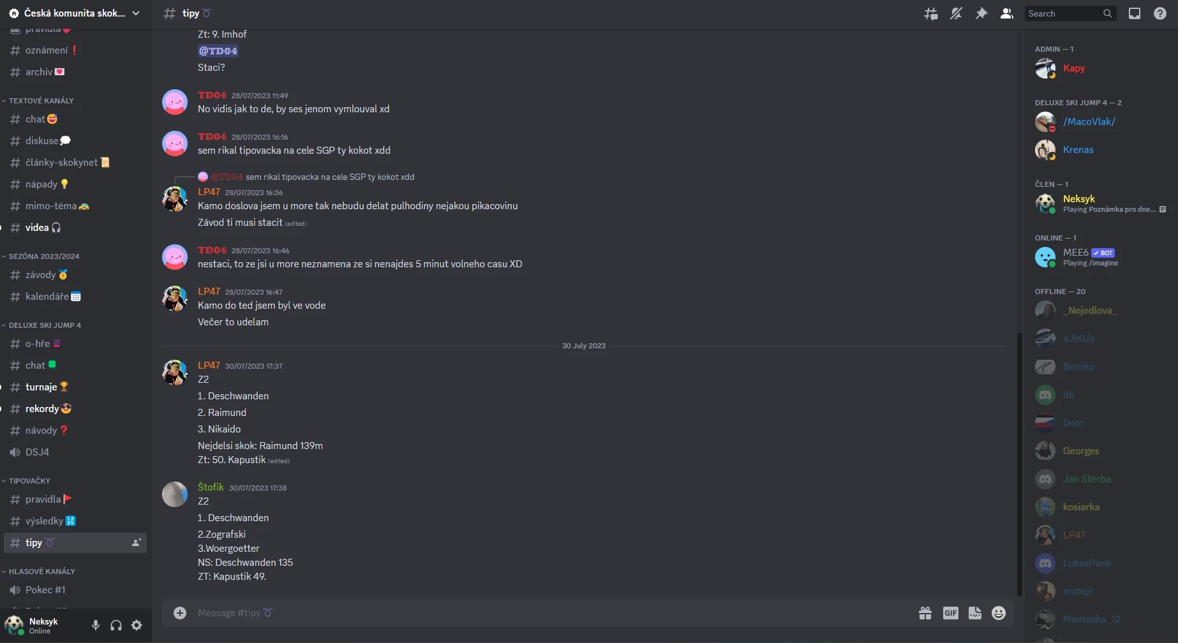The height and width of the screenshot is (643, 1178).
Task: Mute microphone in user panel
Action: (x=96, y=625)
